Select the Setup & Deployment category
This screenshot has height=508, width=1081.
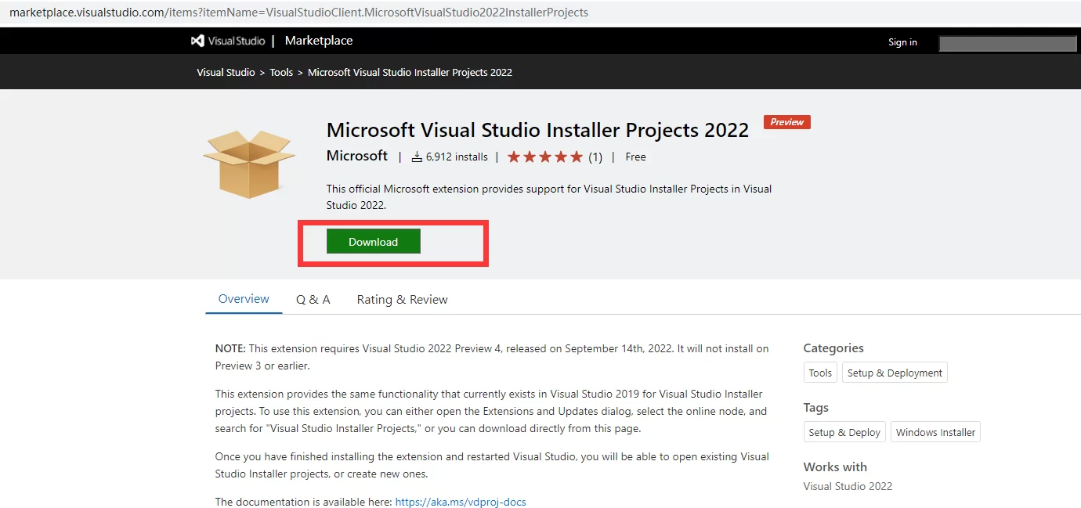click(895, 373)
